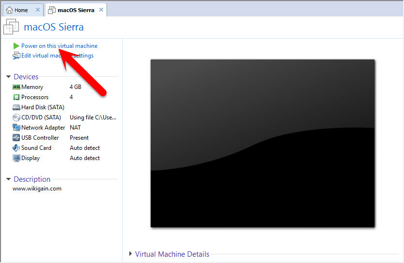Click the Network Adapter icon
This screenshot has height=263, width=404.
16,128
